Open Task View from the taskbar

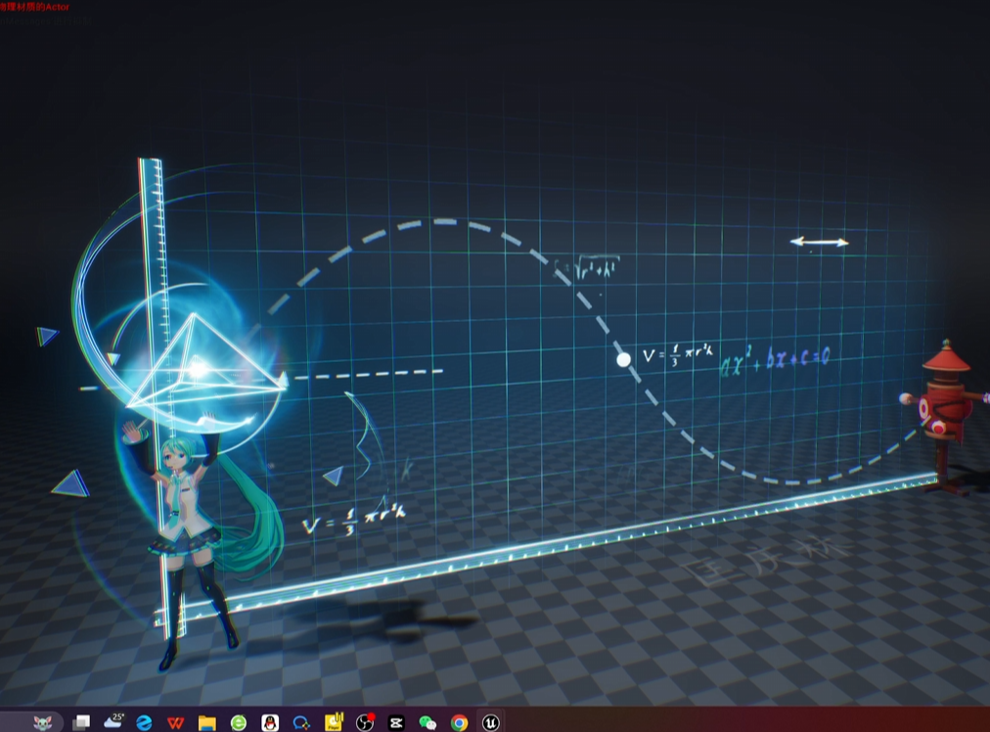click(x=81, y=722)
